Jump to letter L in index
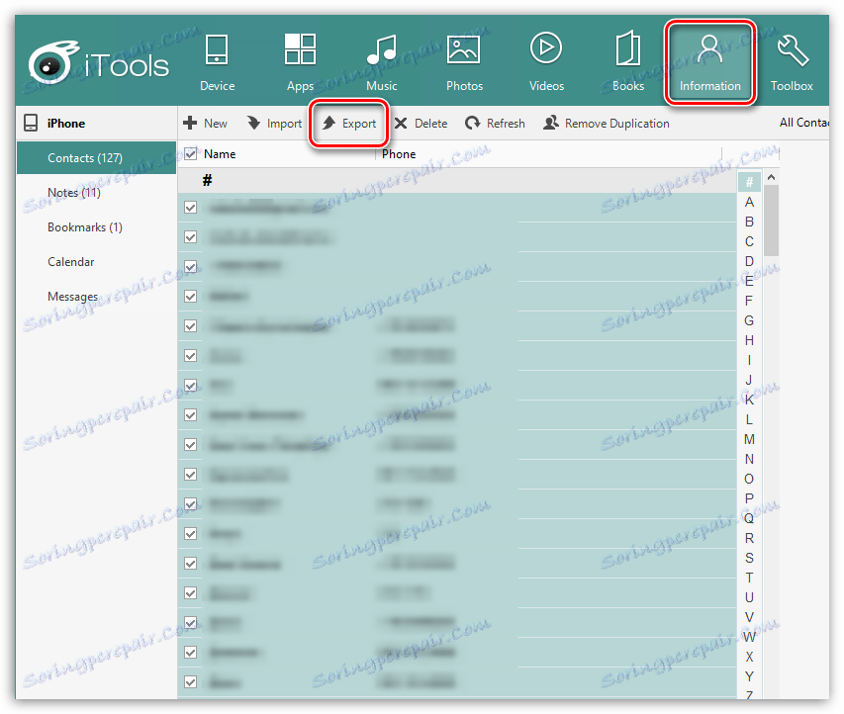Image resolution: width=844 pixels, height=714 pixels. (749, 419)
